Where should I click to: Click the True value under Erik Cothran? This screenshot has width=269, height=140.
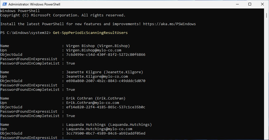point(71,116)
